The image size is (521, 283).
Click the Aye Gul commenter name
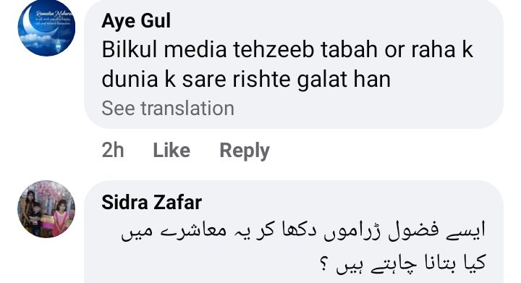coord(136,20)
